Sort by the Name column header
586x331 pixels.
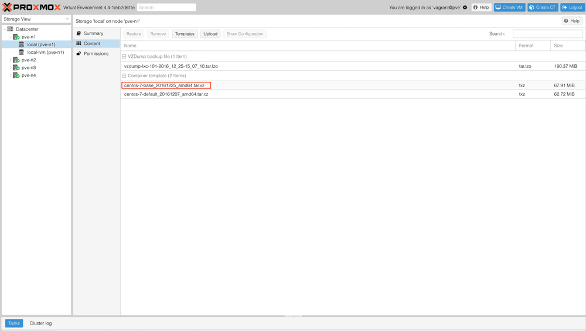click(x=318, y=46)
